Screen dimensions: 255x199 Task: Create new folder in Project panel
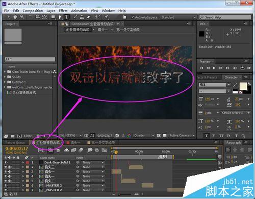[13, 136]
